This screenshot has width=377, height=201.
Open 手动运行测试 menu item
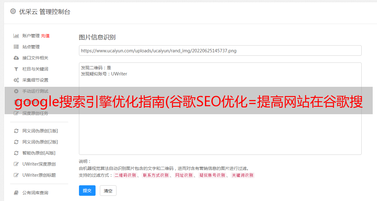(35, 91)
